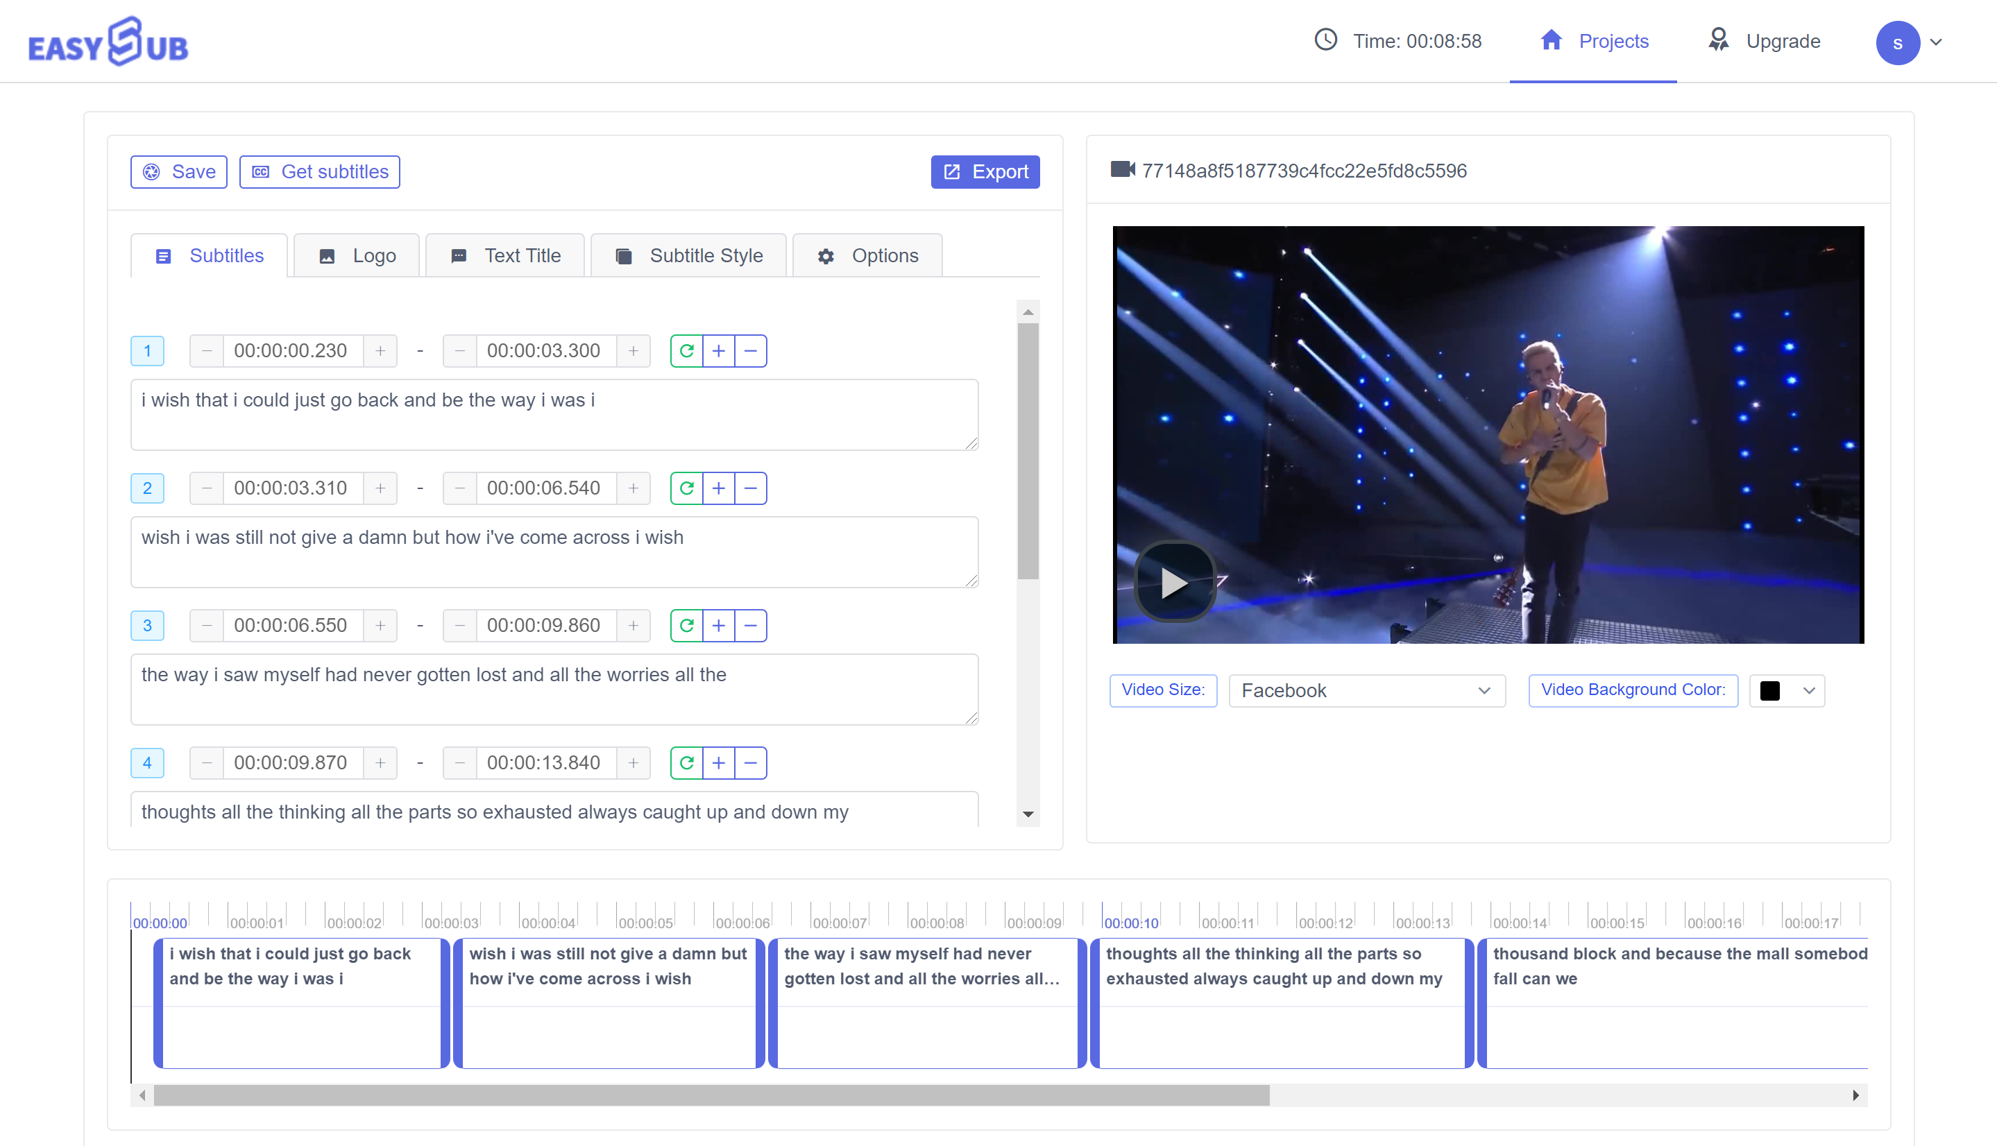This screenshot has height=1146, width=1997.
Task: Click the minus button on subtitle 4
Action: point(749,762)
